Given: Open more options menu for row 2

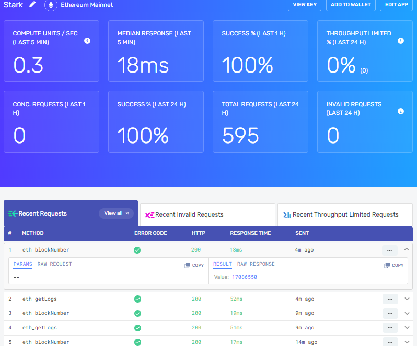Looking at the screenshot, I should 390,299.
